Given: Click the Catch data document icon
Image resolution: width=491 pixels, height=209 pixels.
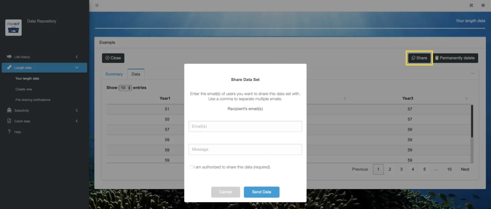Looking at the screenshot, I should click(9, 121).
